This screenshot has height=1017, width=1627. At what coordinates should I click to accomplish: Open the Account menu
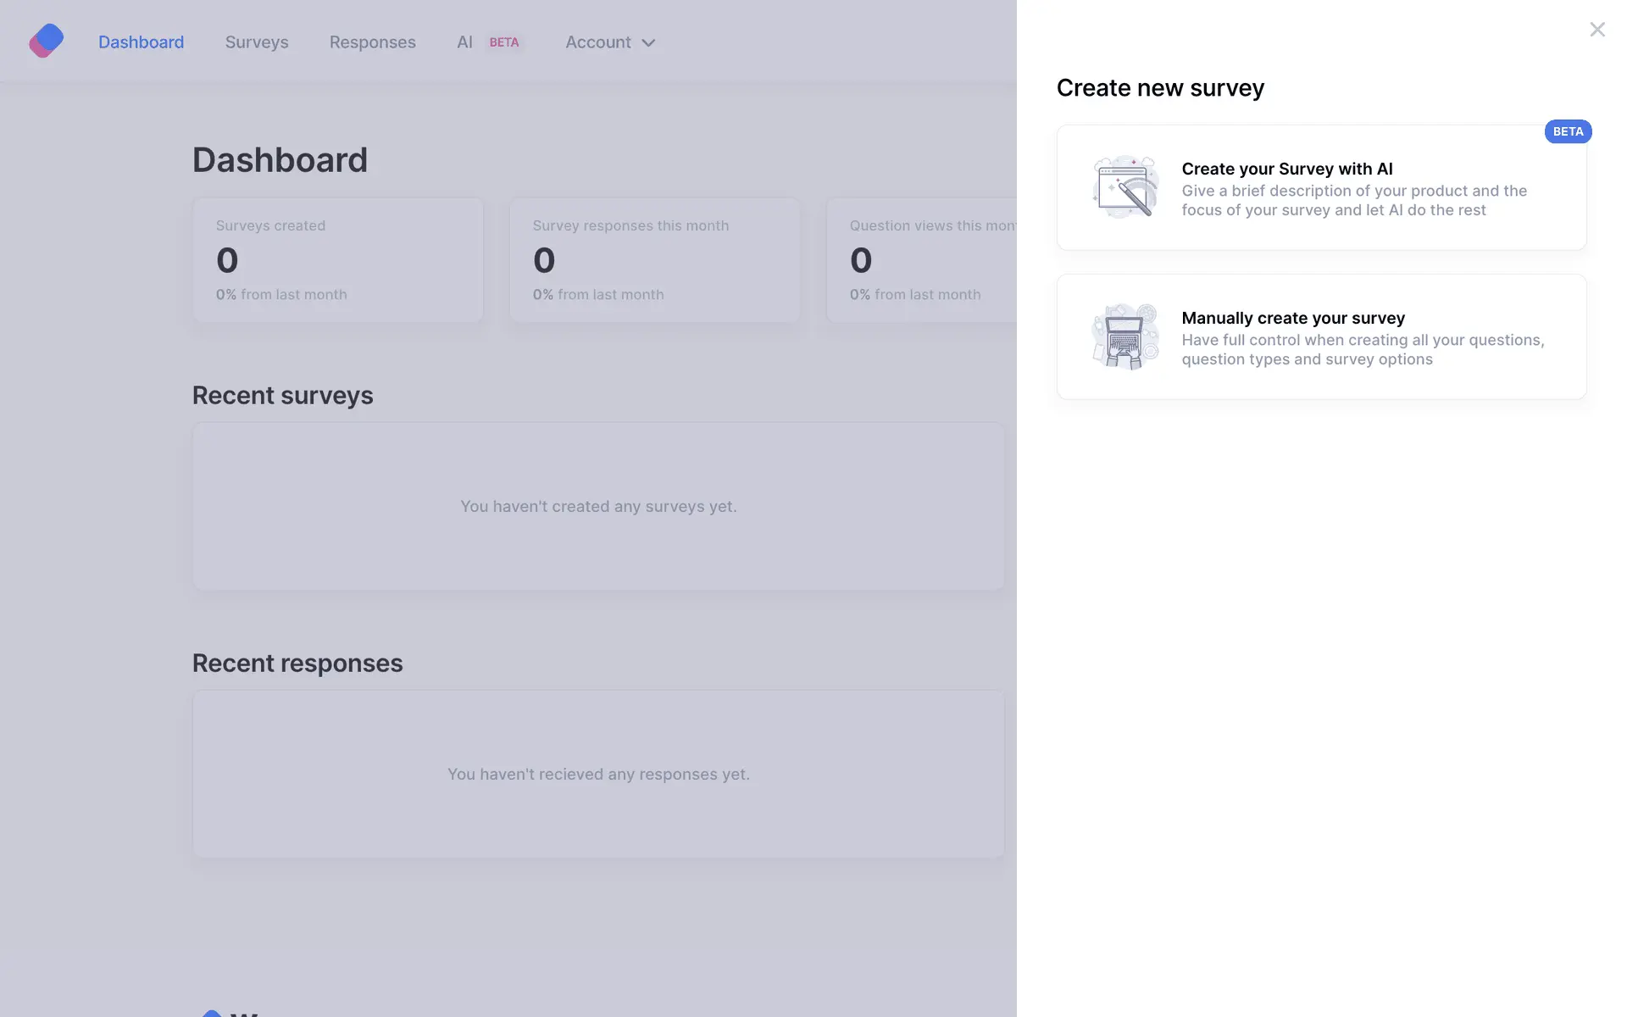click(x=598, y=42)
